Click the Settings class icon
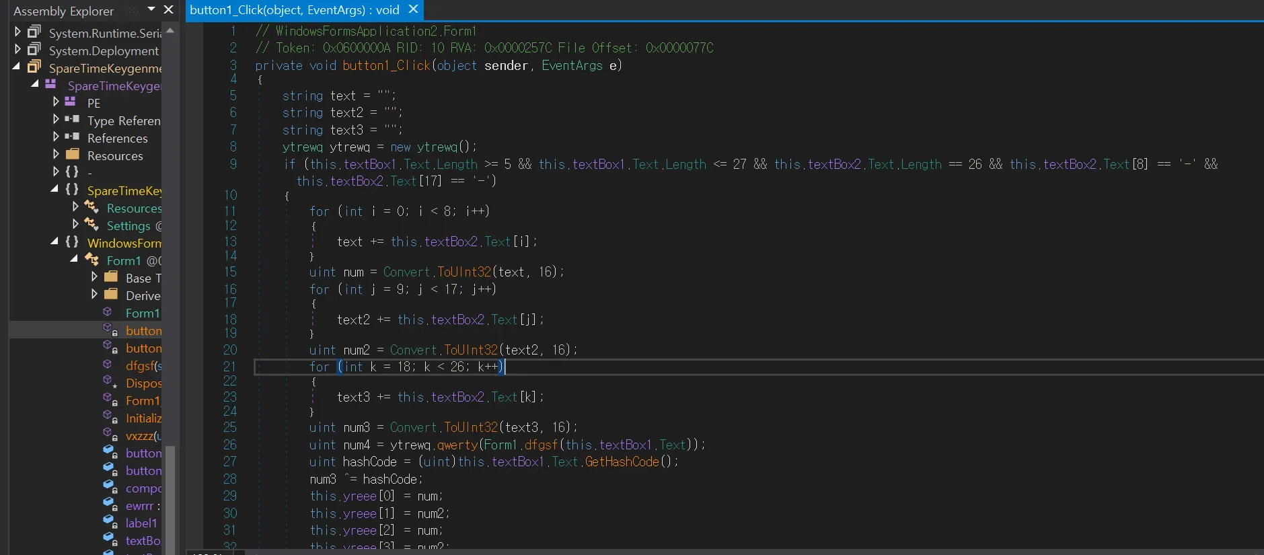 tap(91, 225)
